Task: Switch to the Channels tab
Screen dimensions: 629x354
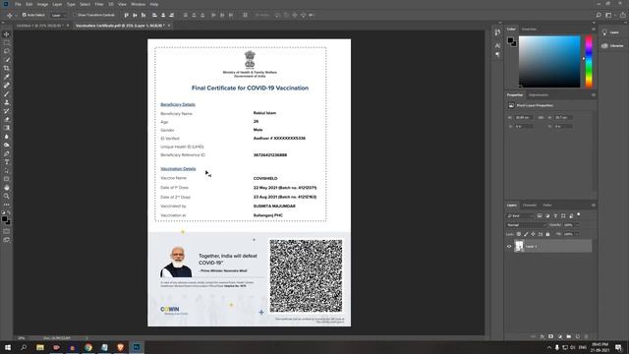Action: 530,206
